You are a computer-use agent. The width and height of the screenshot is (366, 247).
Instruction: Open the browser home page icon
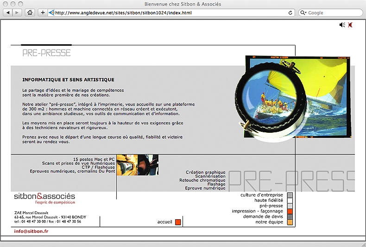click(30, 12)
